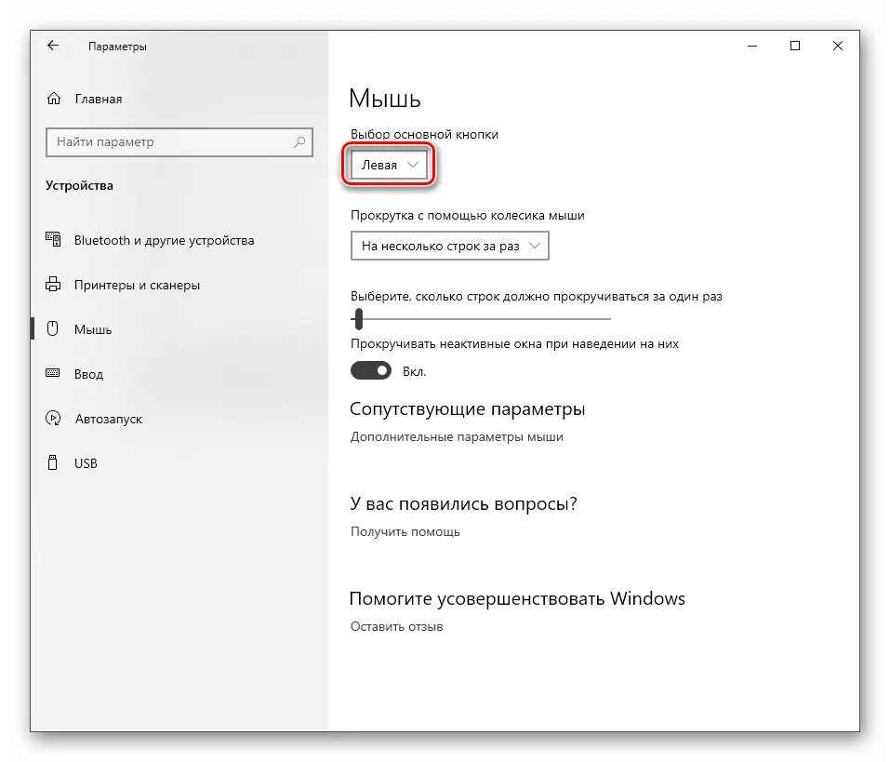
Task: Click the USB drive icon
Action: 53,462
